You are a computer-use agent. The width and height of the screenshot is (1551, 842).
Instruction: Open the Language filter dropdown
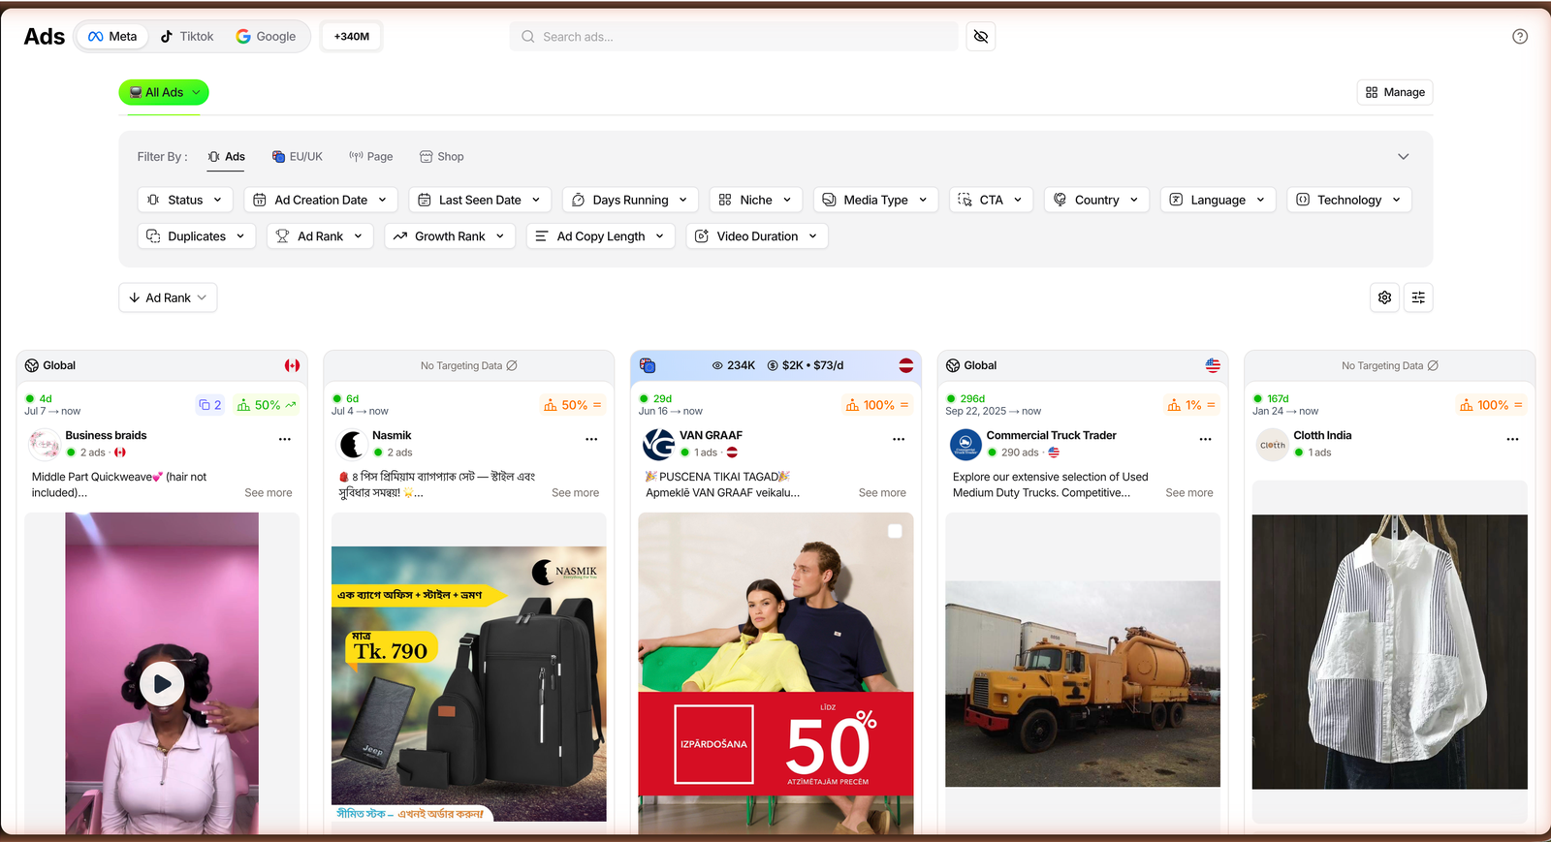[1219, 200]
